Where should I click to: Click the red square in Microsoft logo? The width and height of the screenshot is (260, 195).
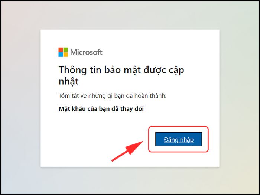tap(61, 50)
